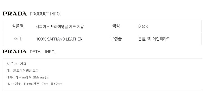Click the 보조 포켓 2 text

[41, 77]
